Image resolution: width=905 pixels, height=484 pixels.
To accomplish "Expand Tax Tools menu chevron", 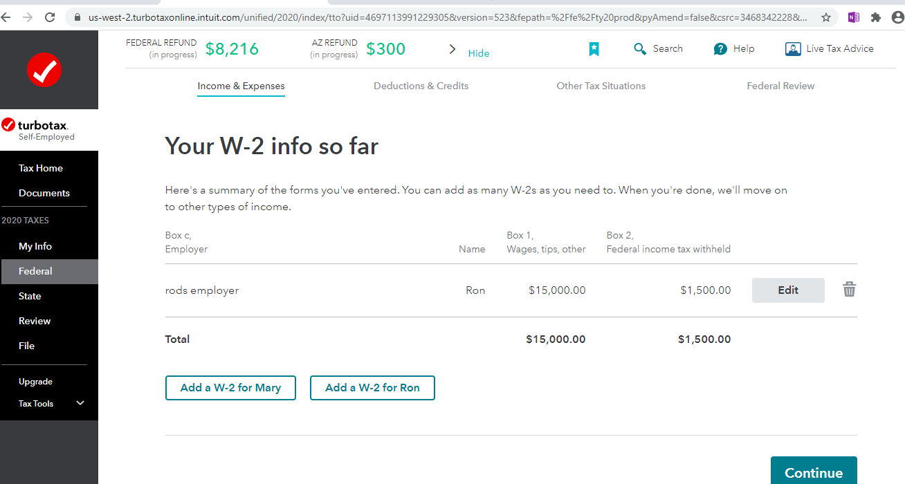I will 80,402.
